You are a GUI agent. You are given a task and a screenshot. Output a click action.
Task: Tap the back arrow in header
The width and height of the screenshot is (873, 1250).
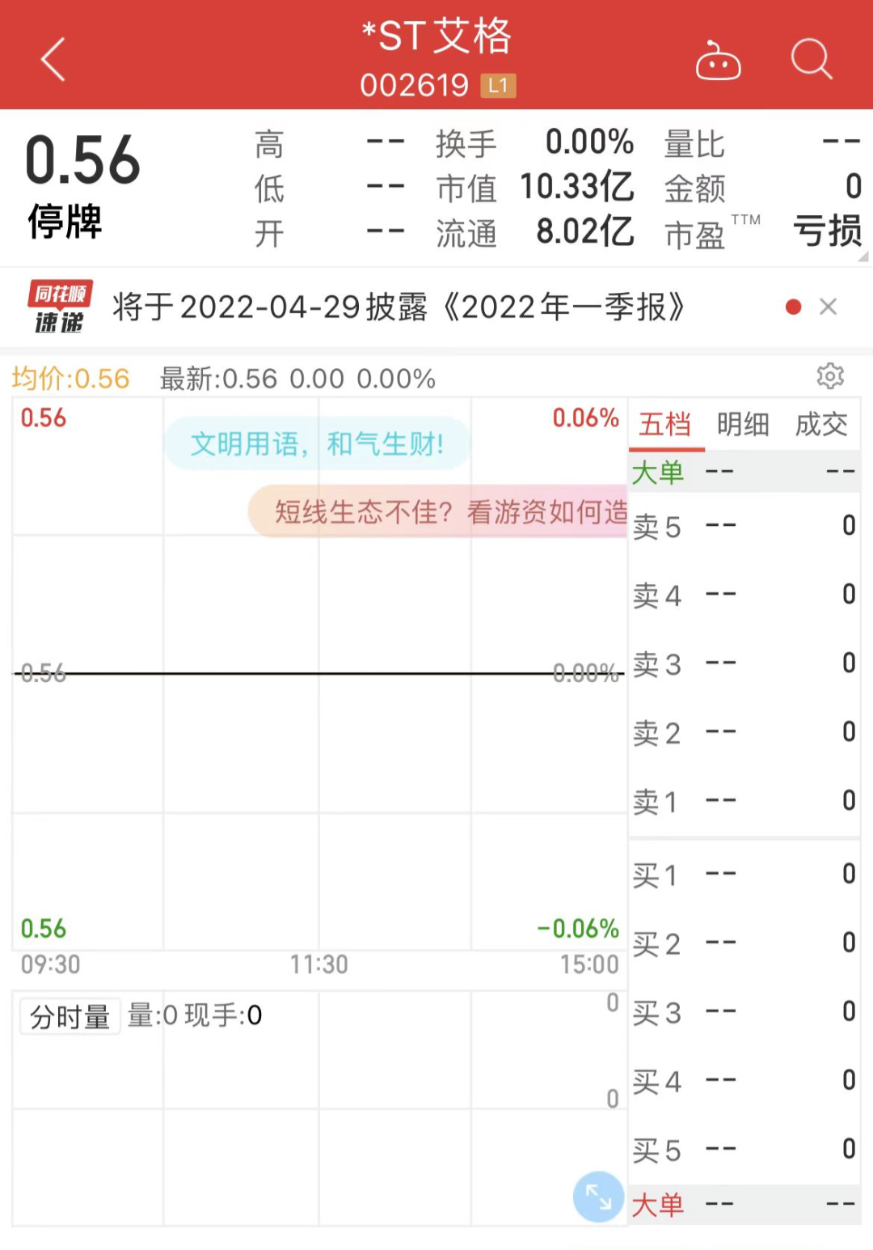point(53,59)
